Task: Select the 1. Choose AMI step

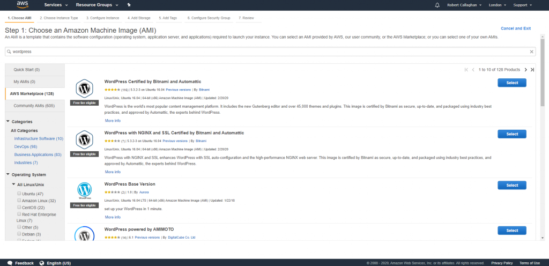Action: pyautogui.click(x=19, y=18)
